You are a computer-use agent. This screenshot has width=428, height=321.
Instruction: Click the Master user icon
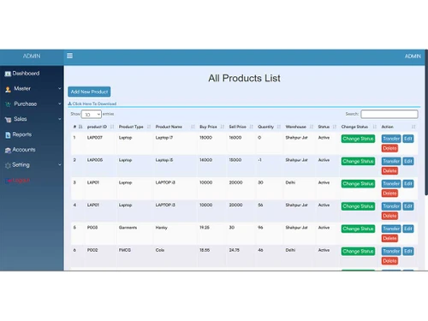click(x=8, y=89)
